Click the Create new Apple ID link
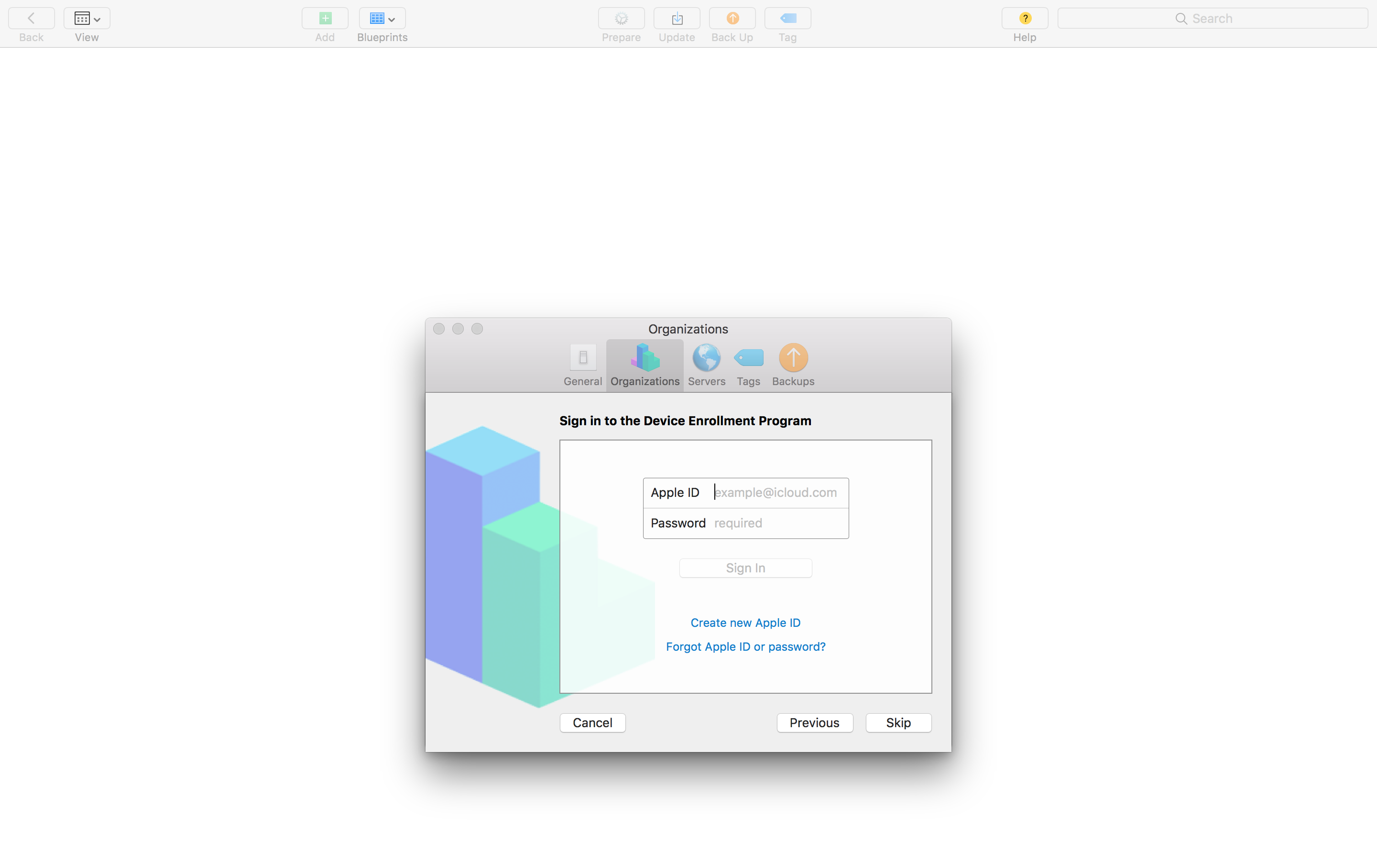 pos(745,623)
